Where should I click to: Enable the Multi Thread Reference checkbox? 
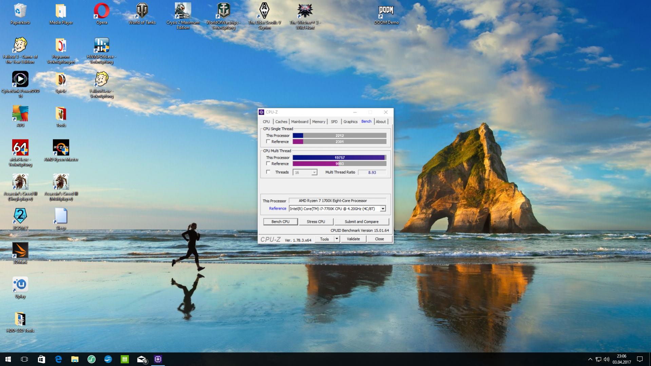(268, 163)
